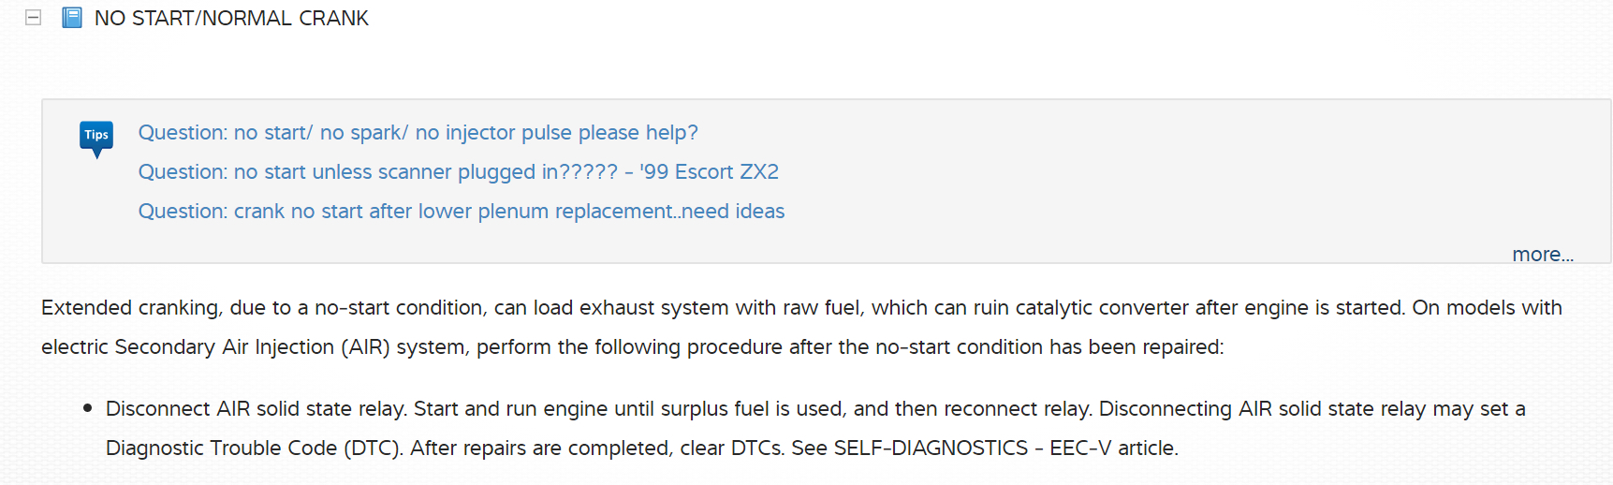Open the '99 Escort ZX2 scanner question
The height and width of the screenshot is (485, 1613).
point(458,172)
